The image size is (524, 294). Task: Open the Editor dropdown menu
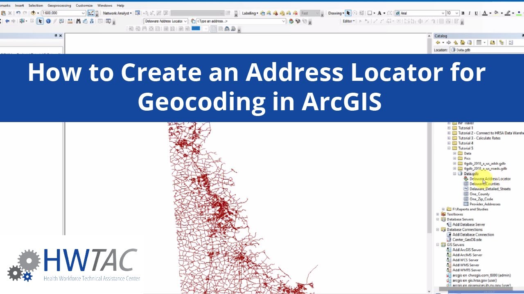coord(348,20)
